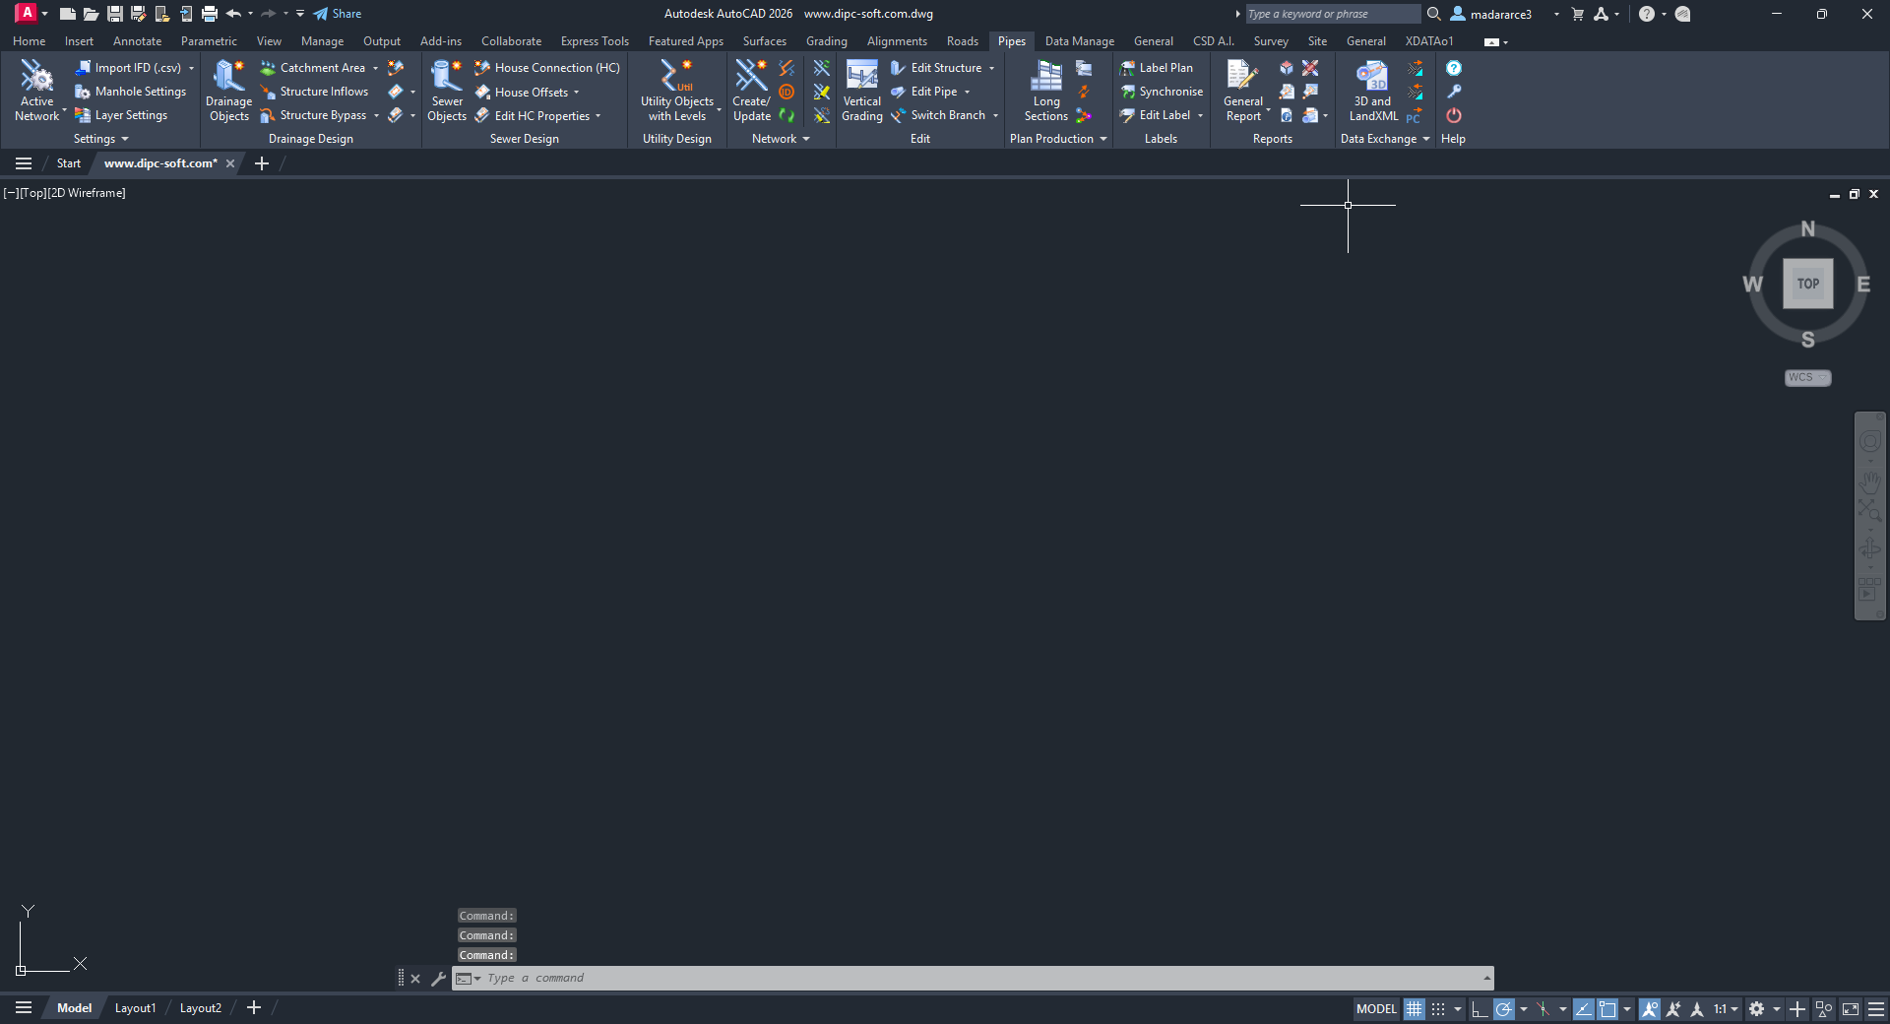Open the Alignments ribbon tab
This screenshot has height=1024, width=1890.
[x=897, y=41]
